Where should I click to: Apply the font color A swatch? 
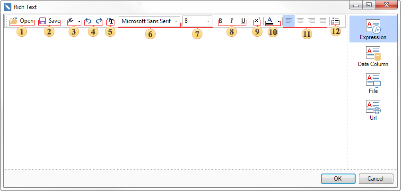point(270,21)
